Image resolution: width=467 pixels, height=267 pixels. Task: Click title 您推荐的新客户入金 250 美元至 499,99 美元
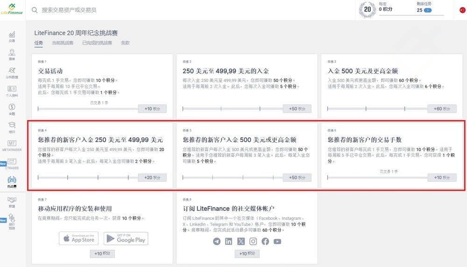click(100, 140)
